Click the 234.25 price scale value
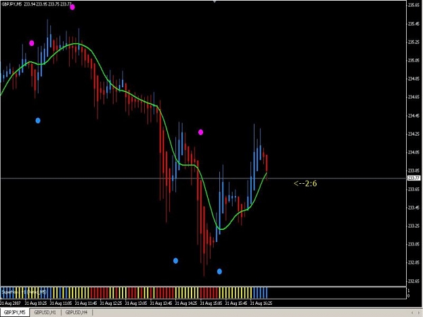This screenshot has height=317, width=423. pyautogui.click(x=414, y=134)
